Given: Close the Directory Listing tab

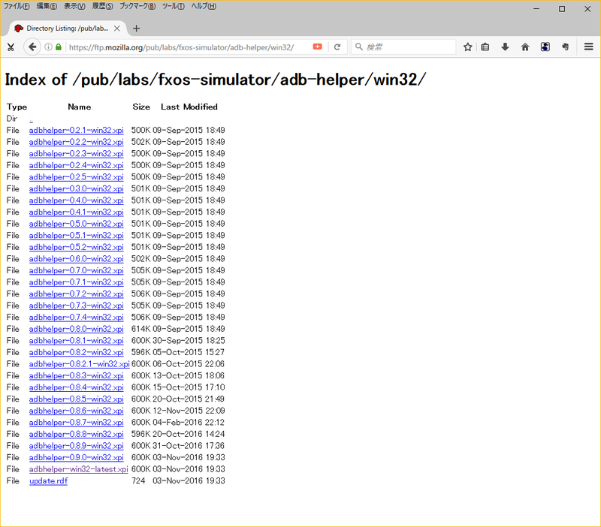Looking at the screenshot, I should tap(117, 29).
